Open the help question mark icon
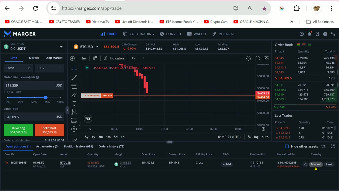Image resolution: width=339 pixels, height=191 pixels. pos(325,34)
